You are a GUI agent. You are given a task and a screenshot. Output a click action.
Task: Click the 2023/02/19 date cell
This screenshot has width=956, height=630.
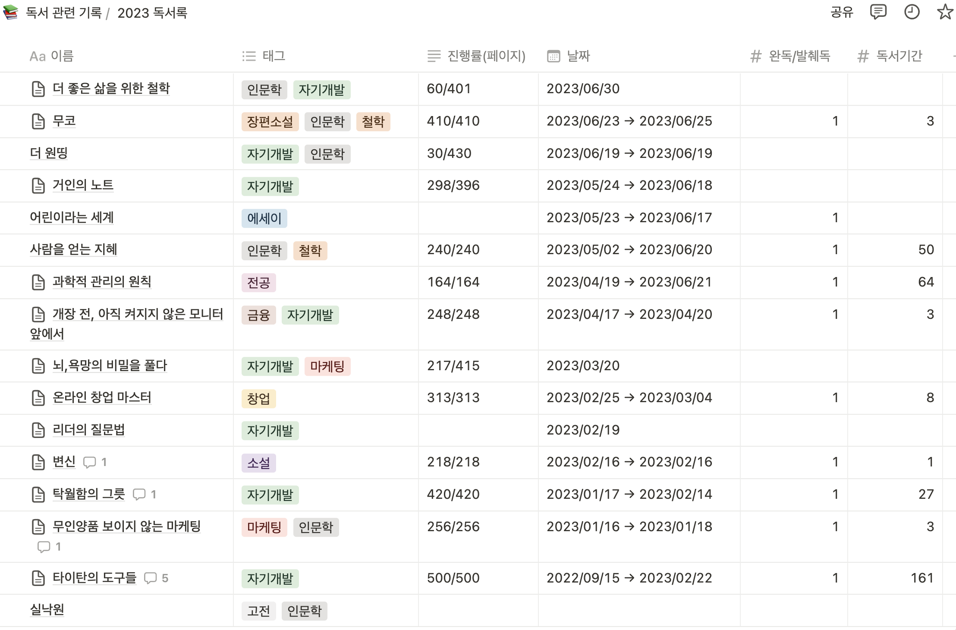tap(639, 430)
